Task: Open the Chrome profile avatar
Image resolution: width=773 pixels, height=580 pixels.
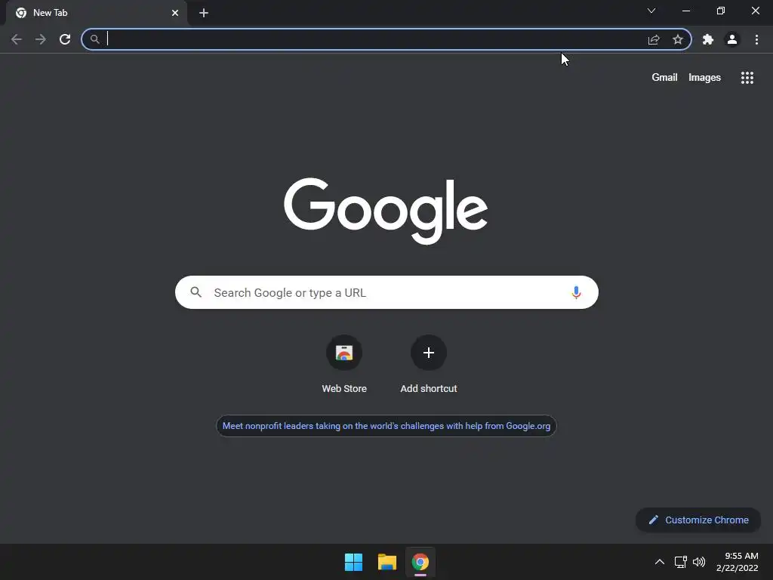Action: click(732, 39)
